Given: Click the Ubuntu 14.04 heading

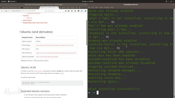Looking at the screenshot, I should [x=28, y=68].
